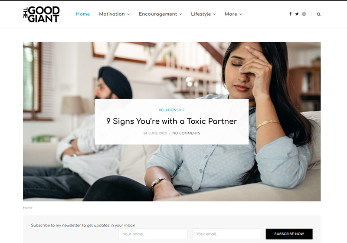
Task: Focus the Your email input field
Action: [x=226, y=234]
